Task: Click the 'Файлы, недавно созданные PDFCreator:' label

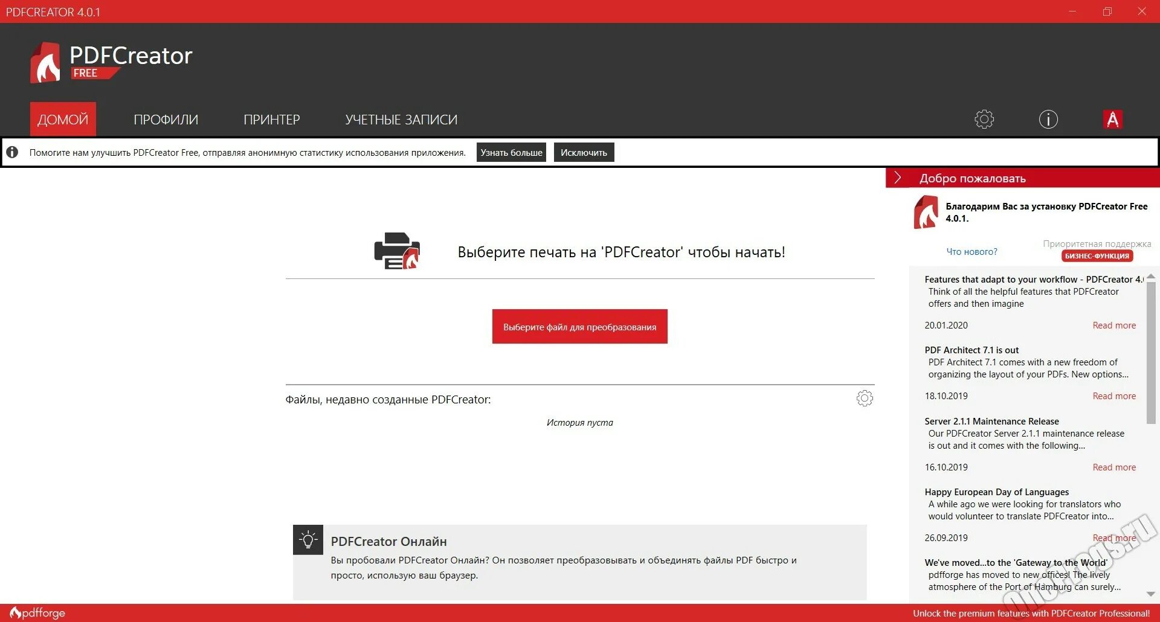Action: click(x=388, y=400)
